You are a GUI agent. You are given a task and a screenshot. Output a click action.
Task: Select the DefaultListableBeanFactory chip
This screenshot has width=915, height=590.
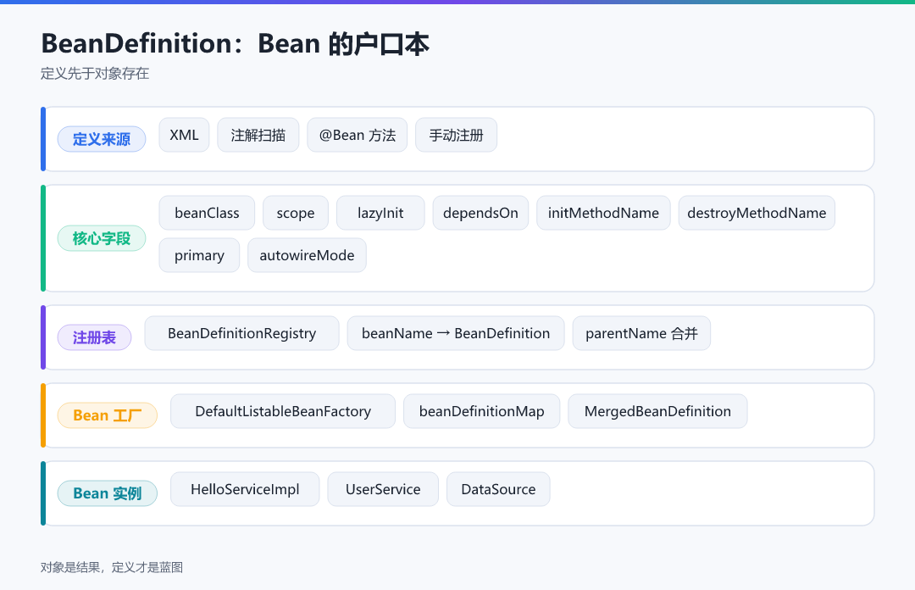[283, 411]
